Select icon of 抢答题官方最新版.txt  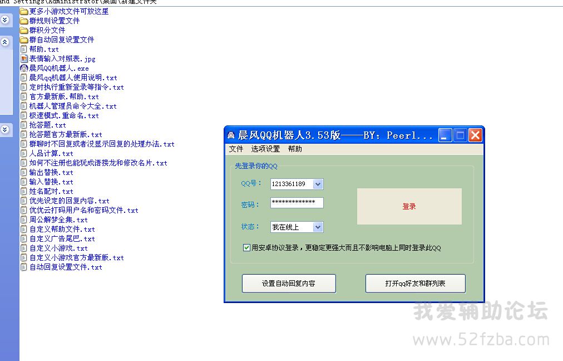point(24,134)
